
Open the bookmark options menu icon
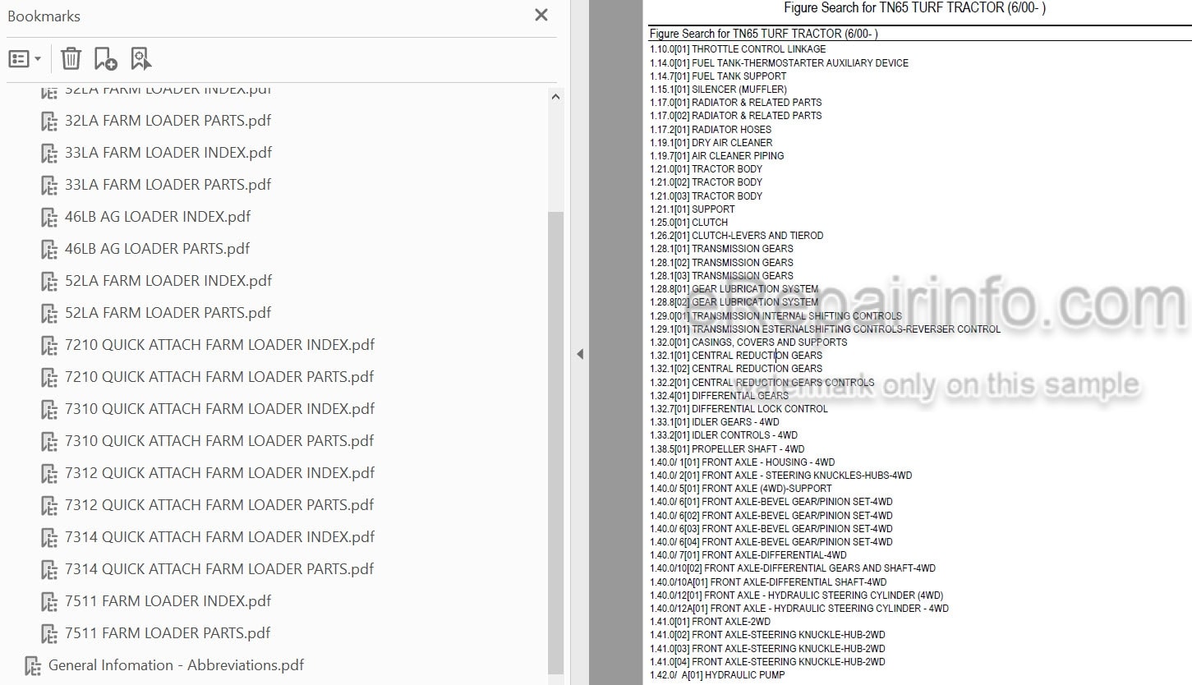click(25, 59)
